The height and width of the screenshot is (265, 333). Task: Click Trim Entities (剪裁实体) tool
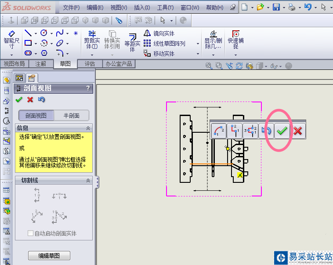pos(92,40)
